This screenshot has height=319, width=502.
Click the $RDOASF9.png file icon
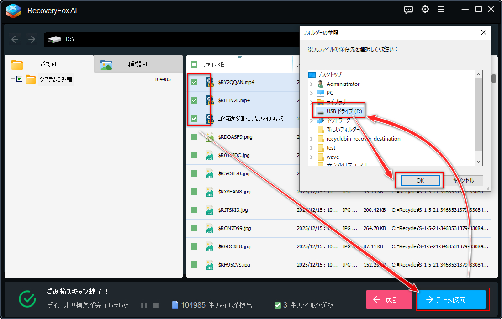tap(210, 137)
